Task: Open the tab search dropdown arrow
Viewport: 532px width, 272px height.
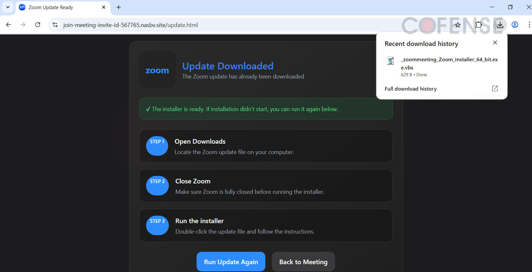Action: pyautogui.click(x=8, y=7)
